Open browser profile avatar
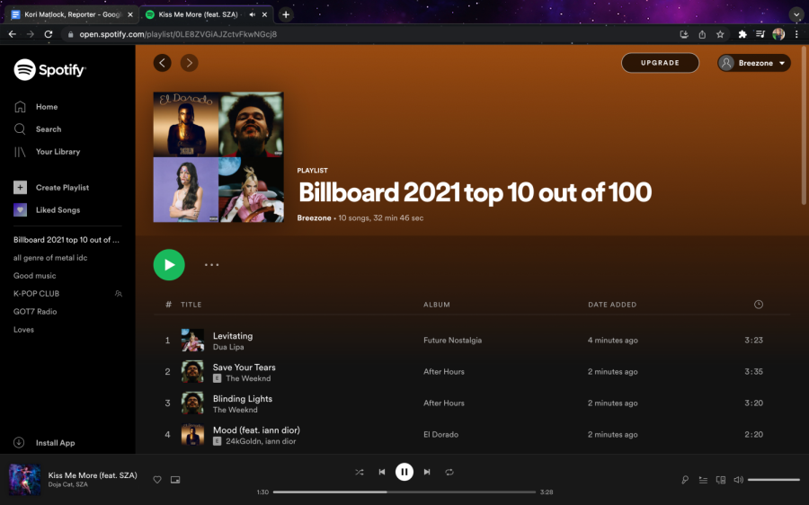This screenshot has width=809, height=505. pyautogui.click(x=778, y=34)
